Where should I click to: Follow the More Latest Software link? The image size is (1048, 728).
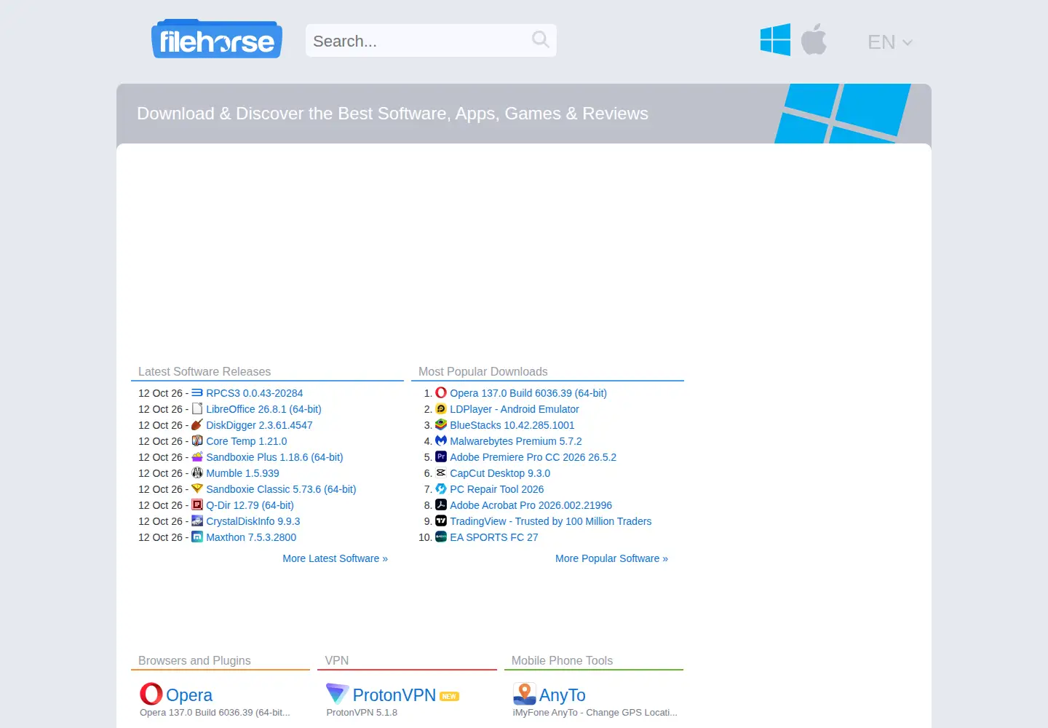[336, 558]
